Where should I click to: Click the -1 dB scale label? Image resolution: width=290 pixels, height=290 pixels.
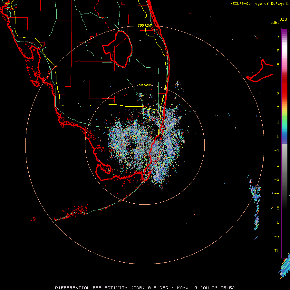[277, 151]
